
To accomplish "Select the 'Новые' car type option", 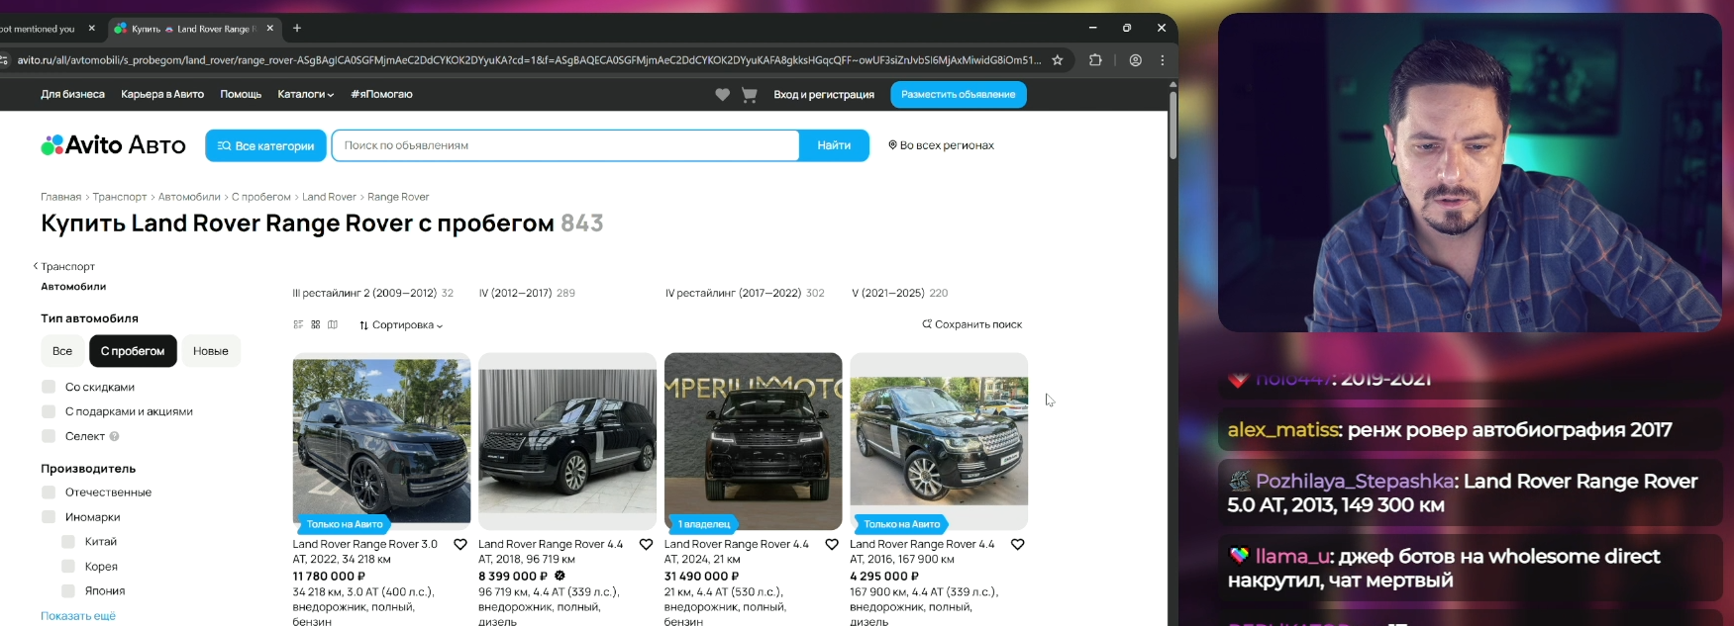I will (x=211, y=351).
